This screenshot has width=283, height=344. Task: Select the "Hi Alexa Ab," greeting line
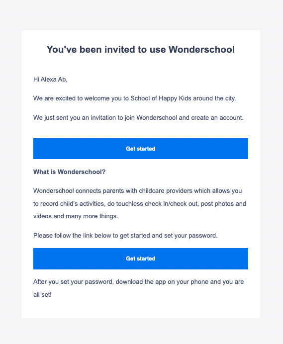click(x=50, y=79)
